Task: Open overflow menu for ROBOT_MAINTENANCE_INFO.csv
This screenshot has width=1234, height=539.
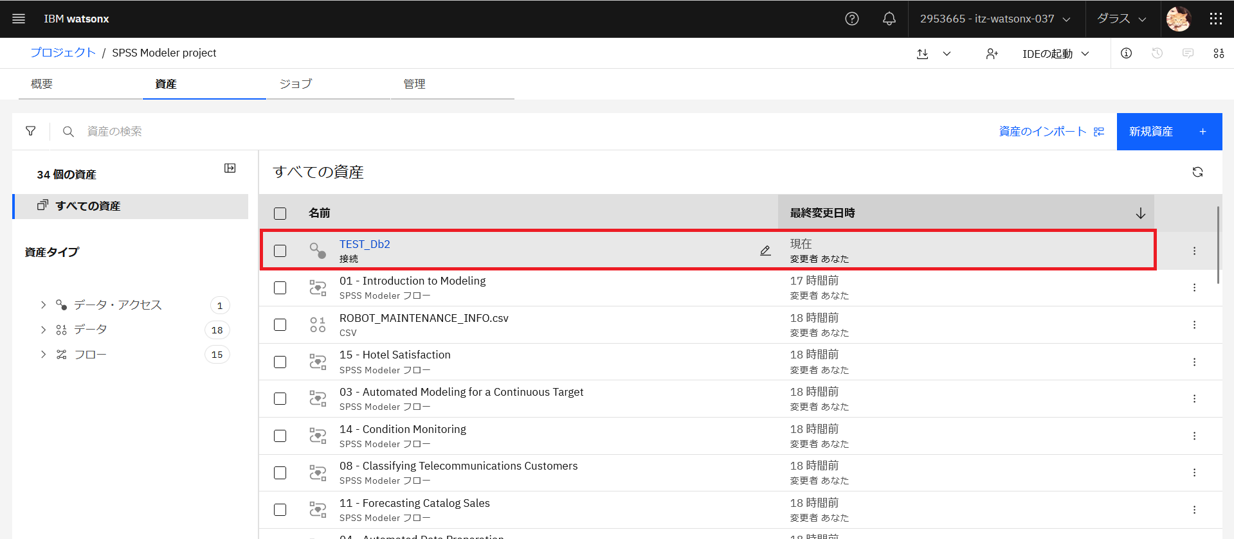Action: 1195,324
